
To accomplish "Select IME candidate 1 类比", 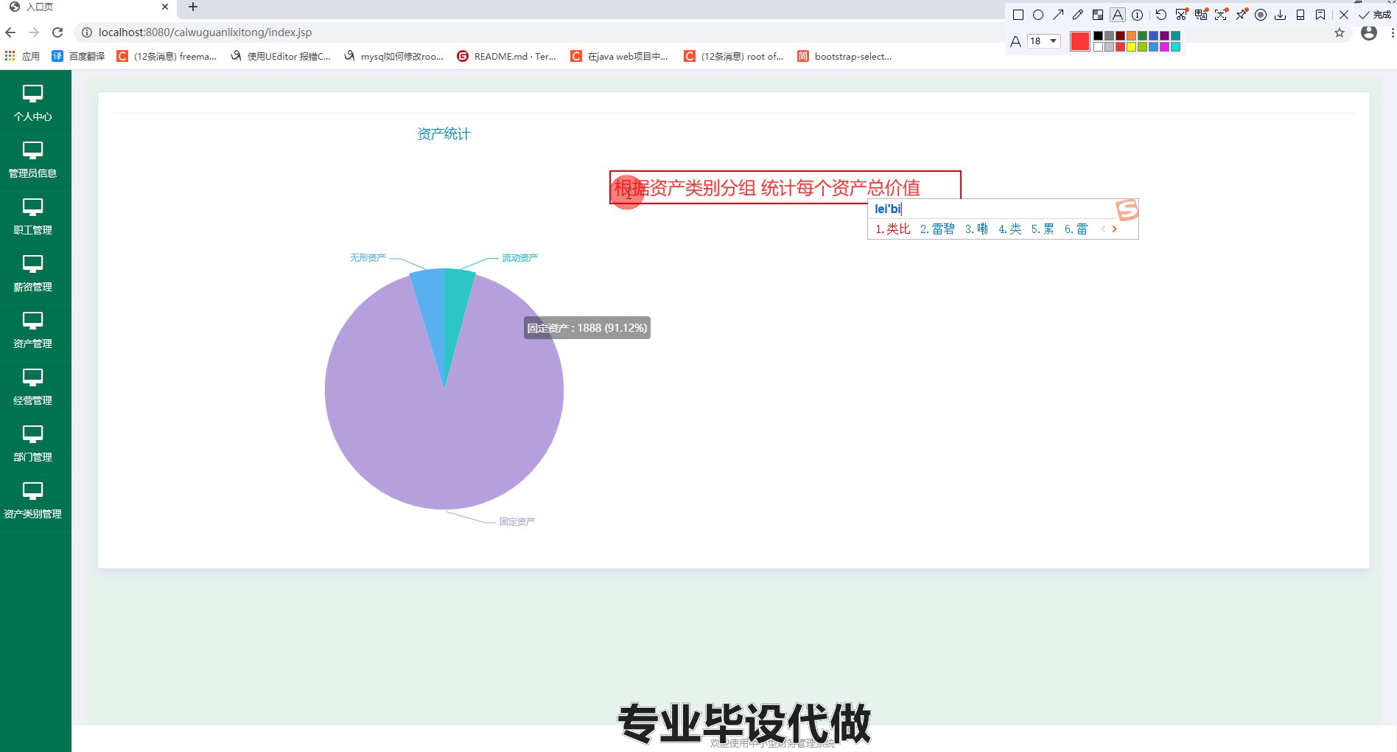I will pos(893,229).
